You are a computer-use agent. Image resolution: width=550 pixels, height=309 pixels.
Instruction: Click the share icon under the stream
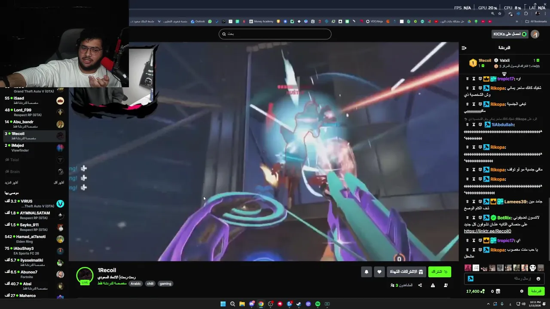tap(420, 285)
